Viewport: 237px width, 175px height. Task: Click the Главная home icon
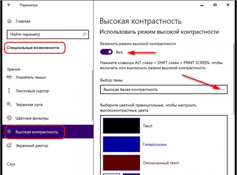click(9, 21)
